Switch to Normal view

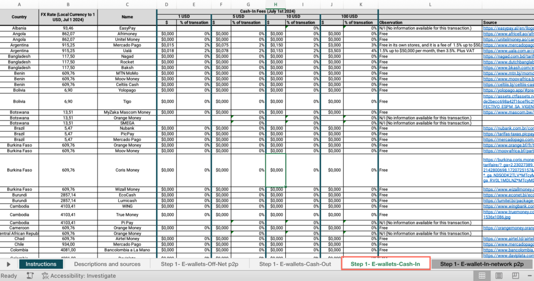[x=482, y=276]
